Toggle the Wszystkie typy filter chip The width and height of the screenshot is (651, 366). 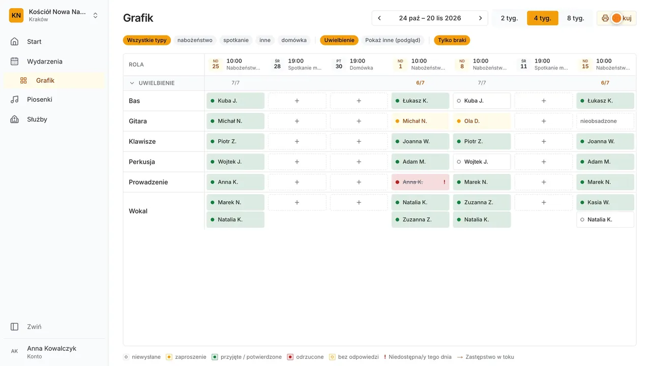(147, 40)
